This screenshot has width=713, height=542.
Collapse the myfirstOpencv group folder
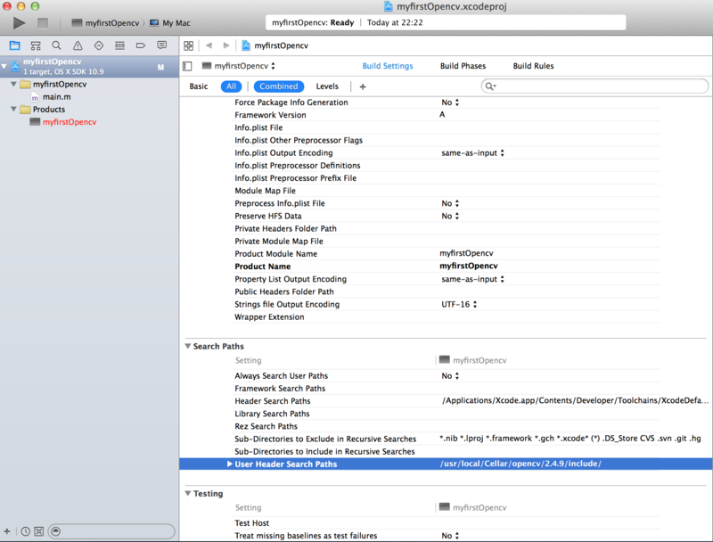coord(13,84)
